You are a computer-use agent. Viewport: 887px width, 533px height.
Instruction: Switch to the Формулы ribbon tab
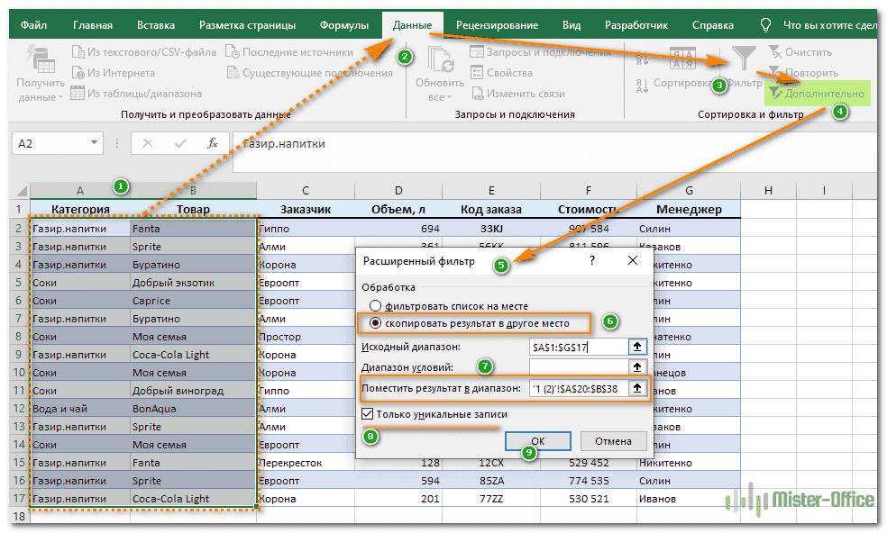[x=344, y=25]
